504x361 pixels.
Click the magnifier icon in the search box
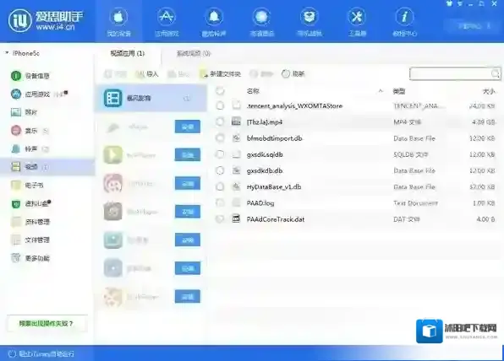[x=495, y=73]
